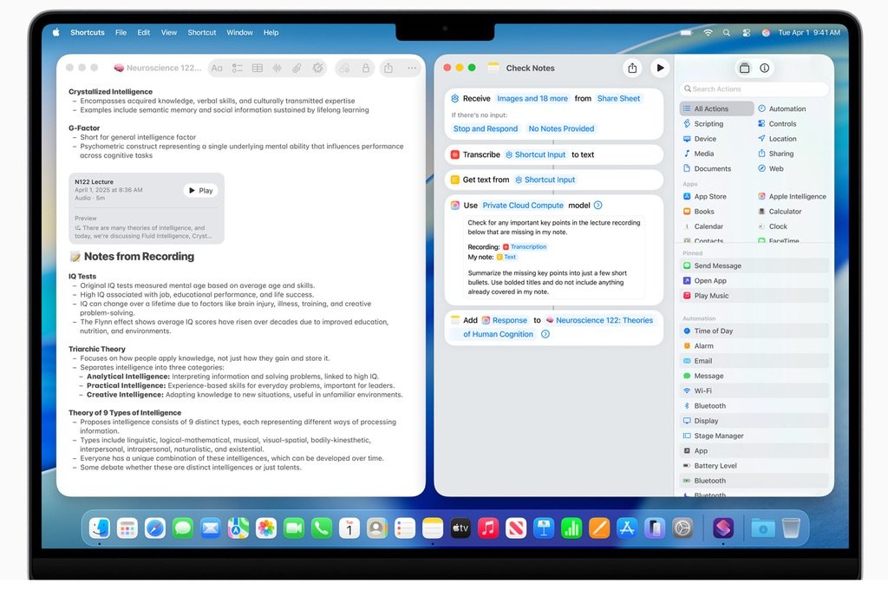The width and height of the screenshot is (888, 590).
Task: Open the Share icon in Check Notes window
Action: pyautogui.click(x=632, y=68)
